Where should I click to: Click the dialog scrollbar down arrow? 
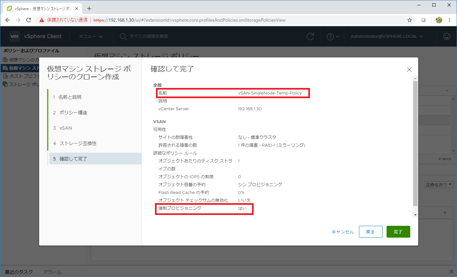point(415,215)
